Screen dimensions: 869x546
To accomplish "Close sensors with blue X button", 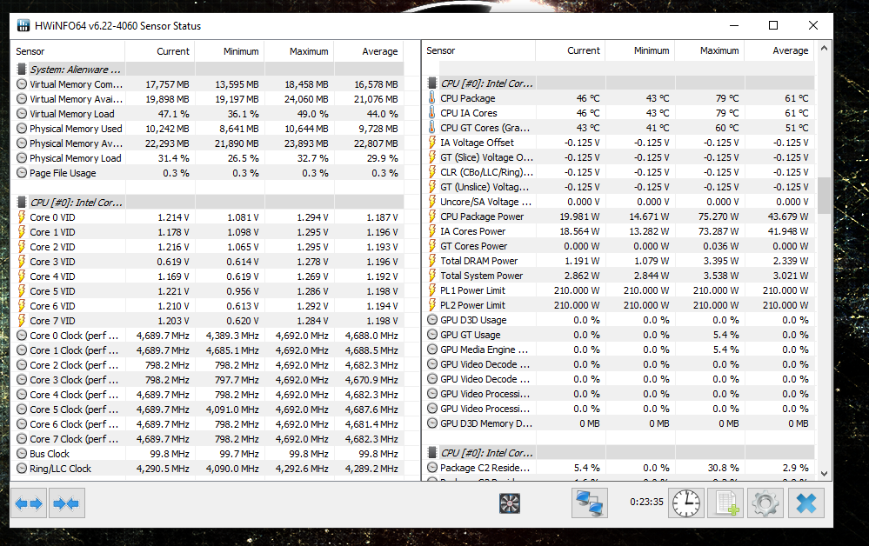I will pos(805,503).
